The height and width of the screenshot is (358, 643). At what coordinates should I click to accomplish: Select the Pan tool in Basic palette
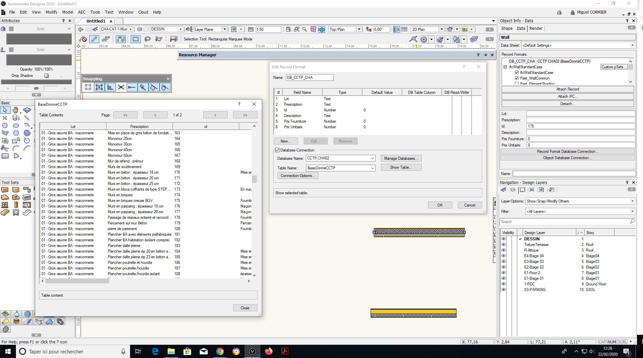point(15,110)
